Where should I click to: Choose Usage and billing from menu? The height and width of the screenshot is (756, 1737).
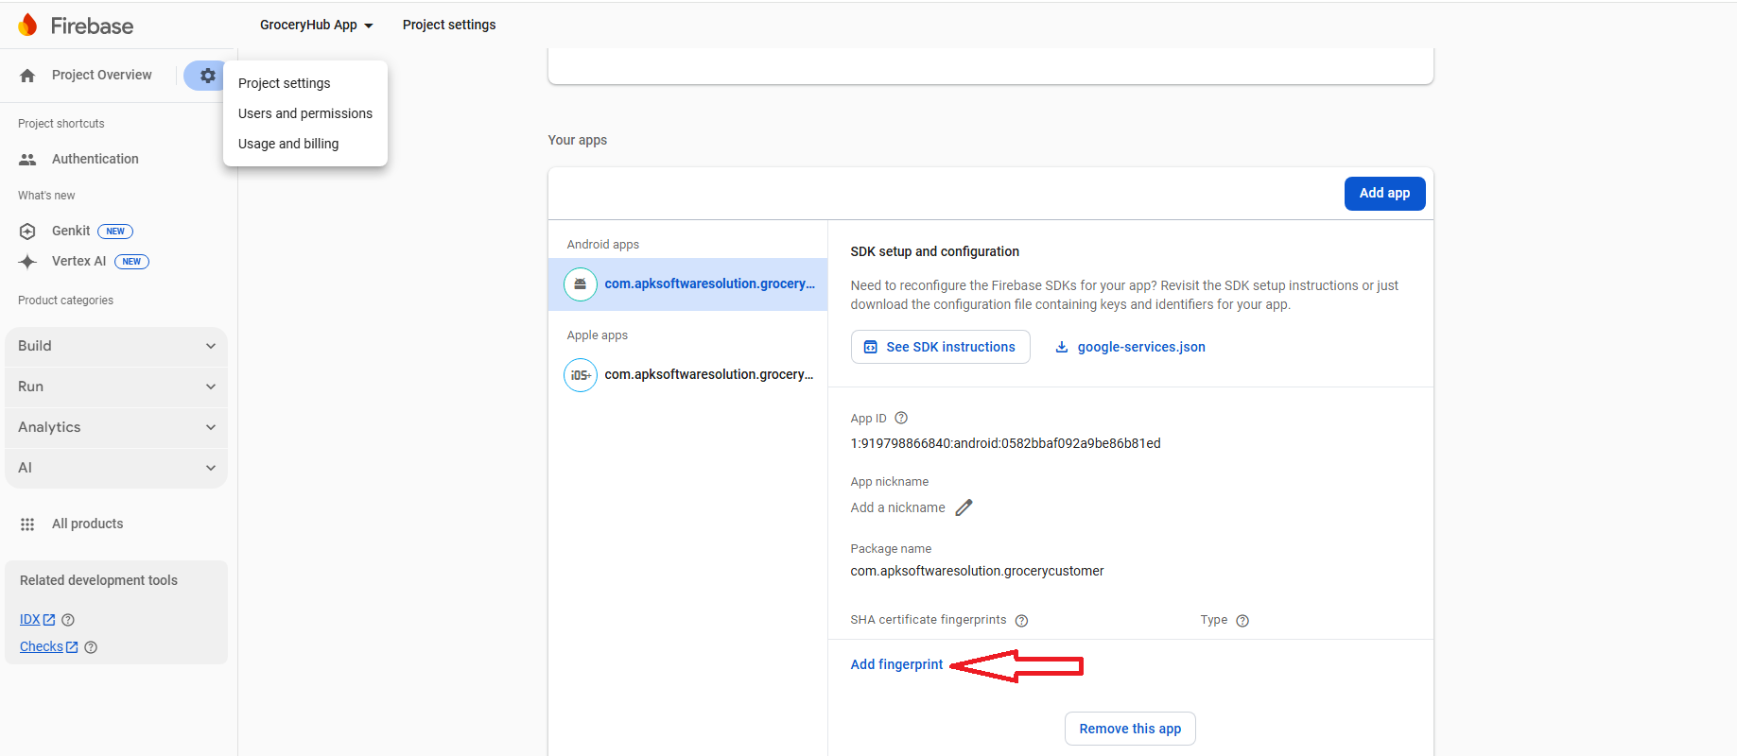[288, 144]
